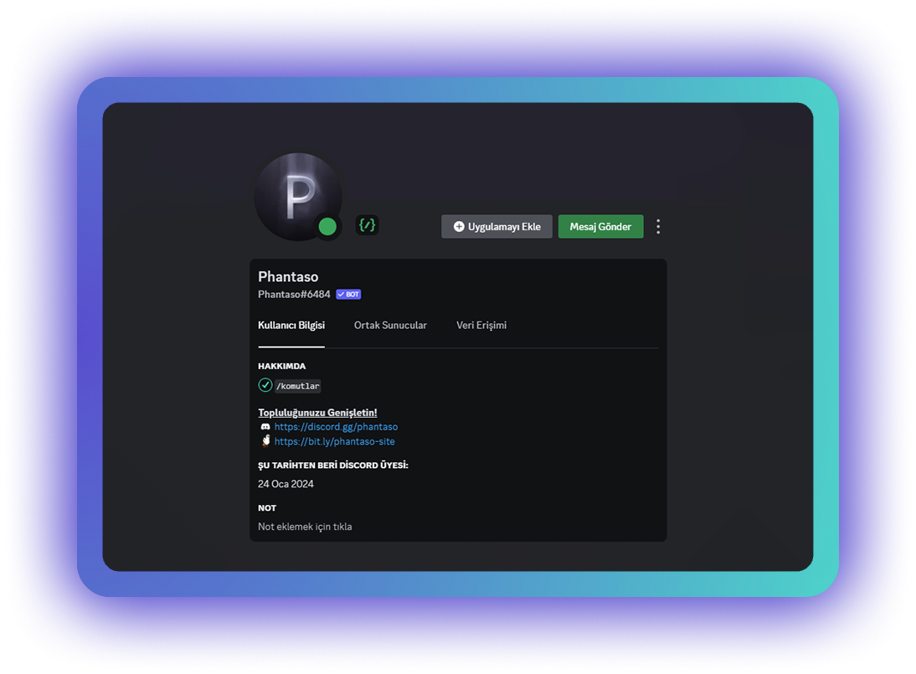Click the HAKKIMDA section label
This screenshot has width=916, height=674.
coord(281,366)
